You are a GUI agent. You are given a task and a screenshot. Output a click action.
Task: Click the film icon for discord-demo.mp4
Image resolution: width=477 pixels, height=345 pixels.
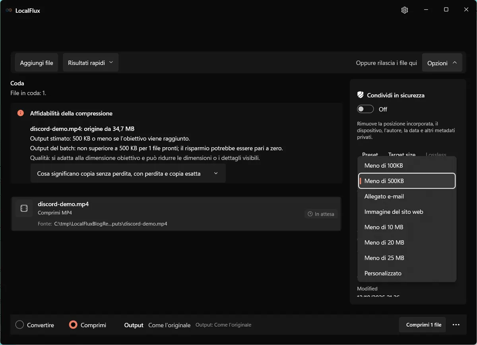(24, 208)
